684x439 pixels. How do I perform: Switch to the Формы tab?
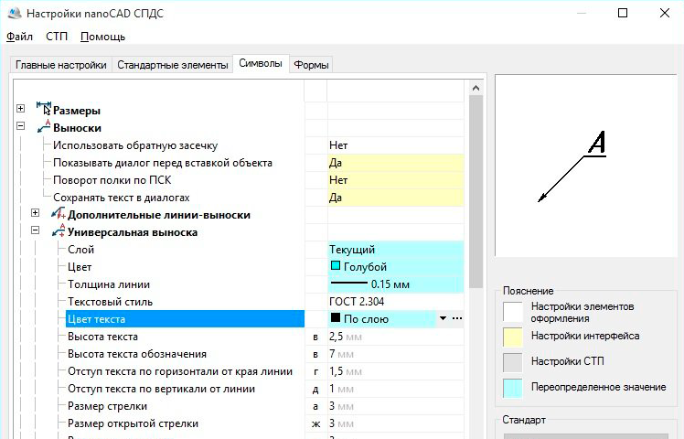pyautogui.click(x=311, y=65)
